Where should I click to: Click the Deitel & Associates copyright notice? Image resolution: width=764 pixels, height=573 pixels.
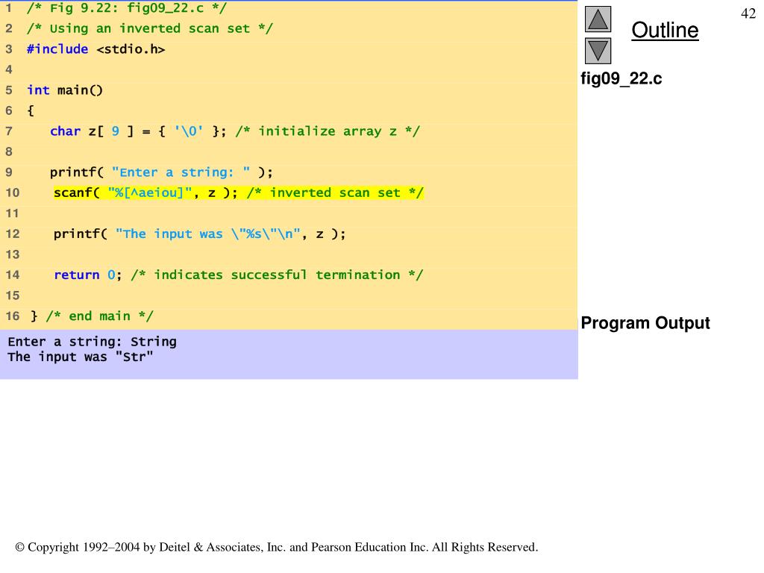(x=277, y=547)
